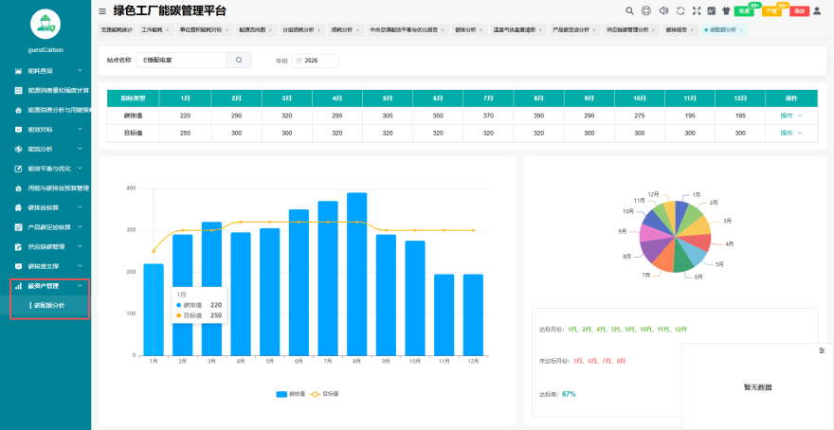Open the theme shirt icon
The height and width of the screenshot is (430, 834).
tap(726, 10)
